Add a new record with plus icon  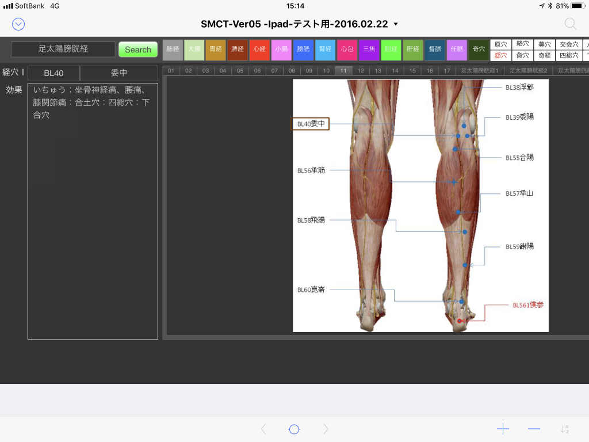503,429
